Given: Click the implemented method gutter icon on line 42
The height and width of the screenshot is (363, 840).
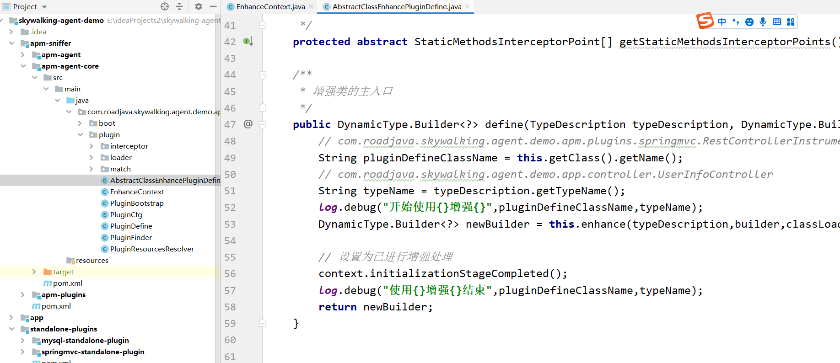Looking at the screenshot, I should [248, 42].
